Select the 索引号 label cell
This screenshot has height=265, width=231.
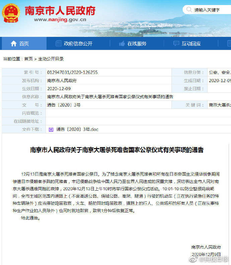24,72
